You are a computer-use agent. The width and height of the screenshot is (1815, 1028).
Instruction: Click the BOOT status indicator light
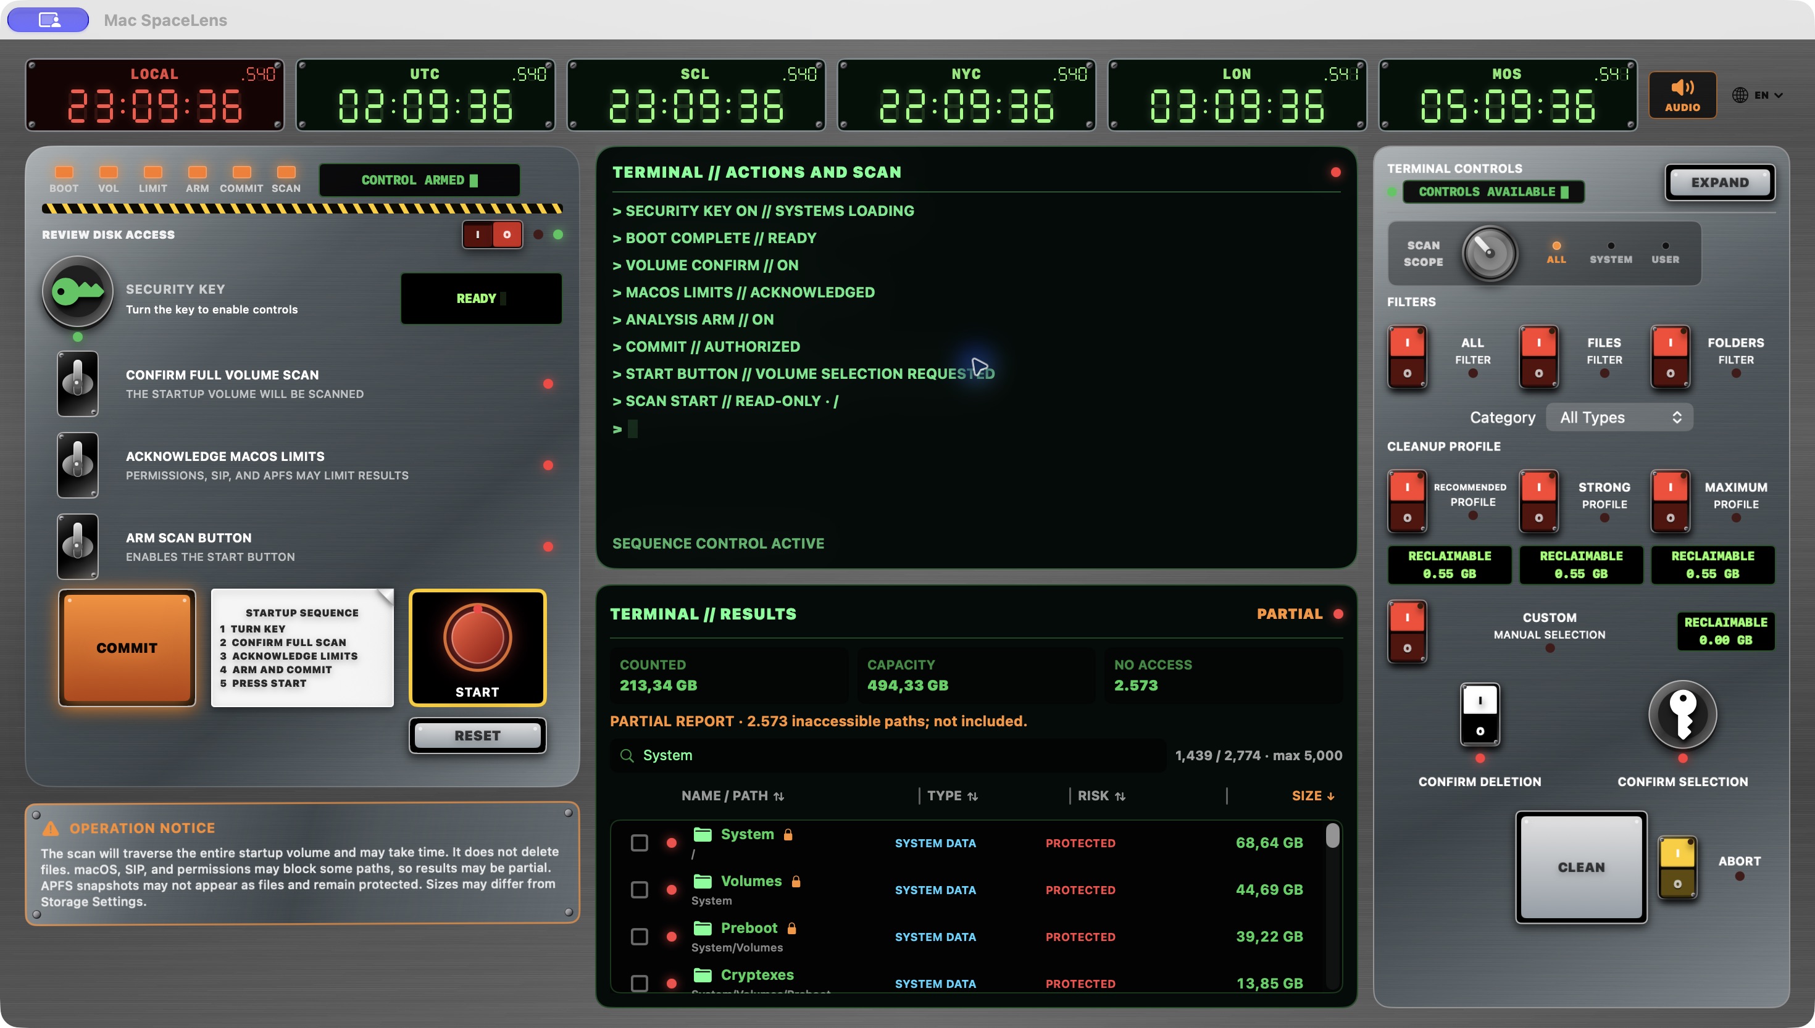[64, 172]
